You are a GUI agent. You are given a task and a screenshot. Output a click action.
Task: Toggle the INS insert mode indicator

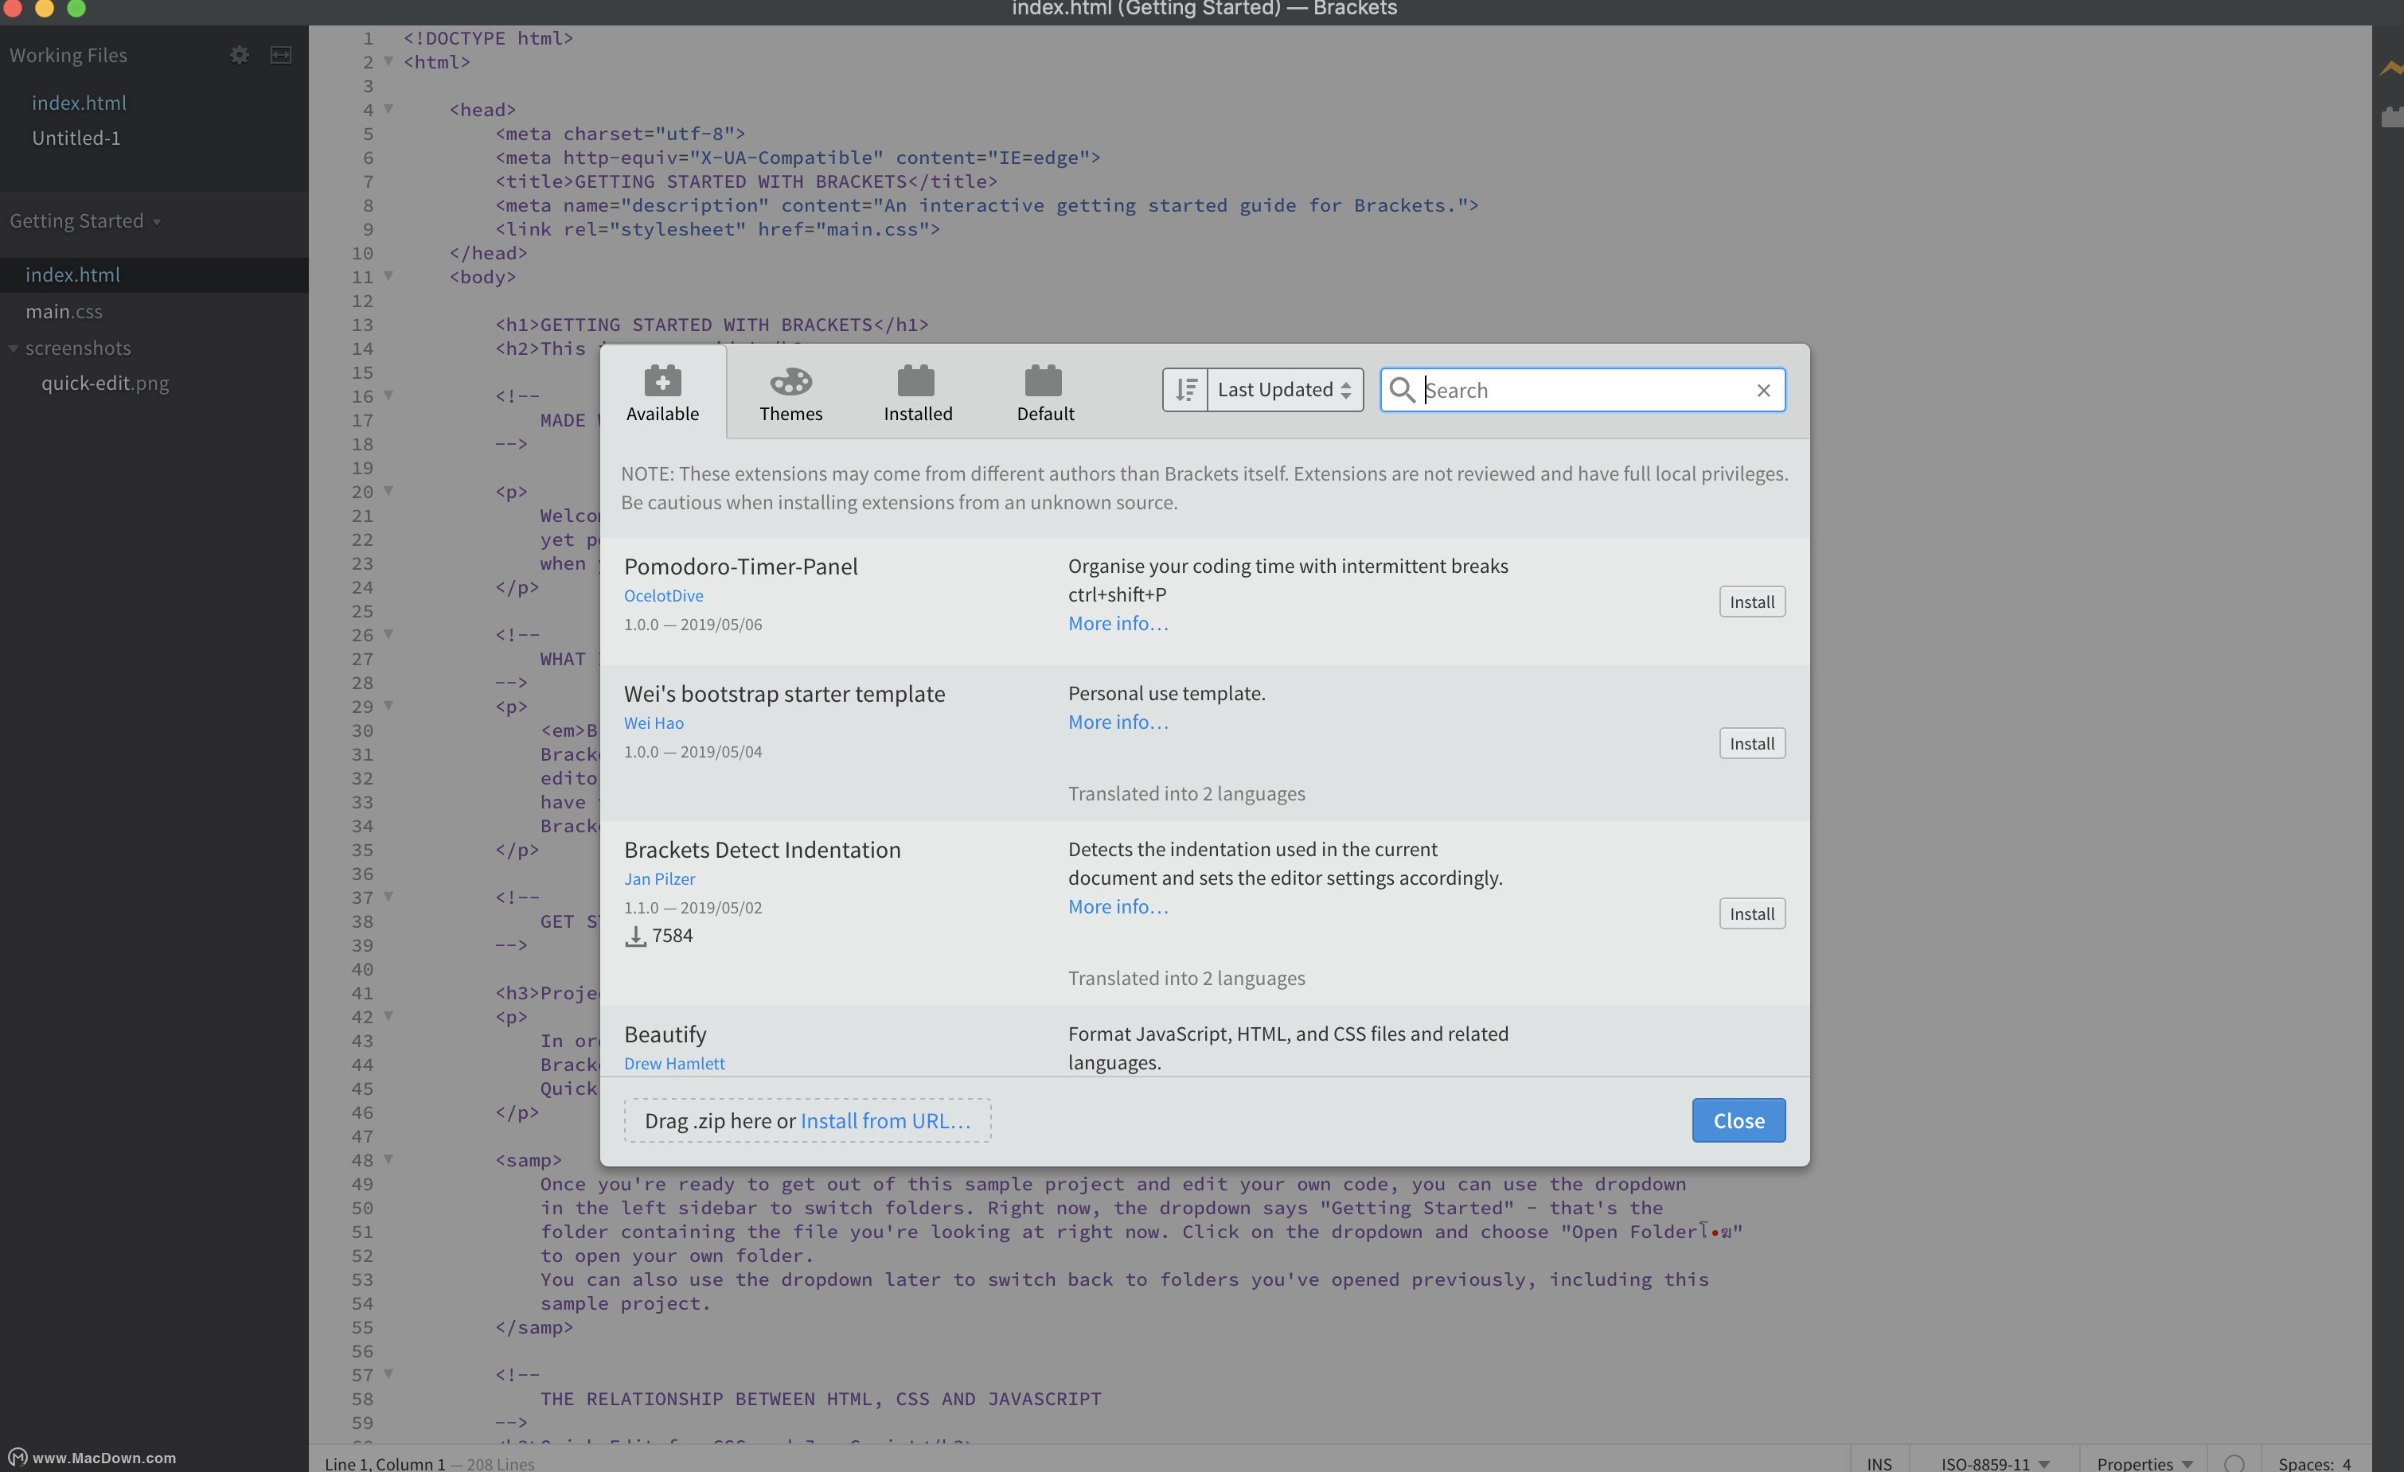pos(1879,1463)
